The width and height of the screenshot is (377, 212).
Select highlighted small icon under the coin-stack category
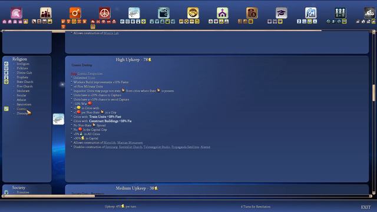pyautogui.click(x=250, y=21)
